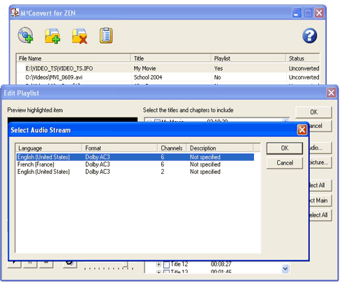Click the Add video files folder icon
Image resolution: width=349 pixels, height=286 pixels.
[x=52, y=35]
